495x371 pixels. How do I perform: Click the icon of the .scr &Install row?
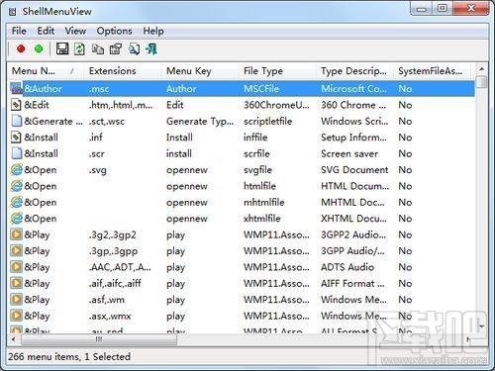[16, 153]
